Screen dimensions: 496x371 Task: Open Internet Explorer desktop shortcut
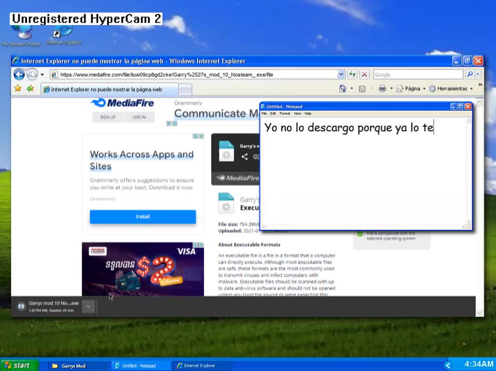(x=64, y=36)
